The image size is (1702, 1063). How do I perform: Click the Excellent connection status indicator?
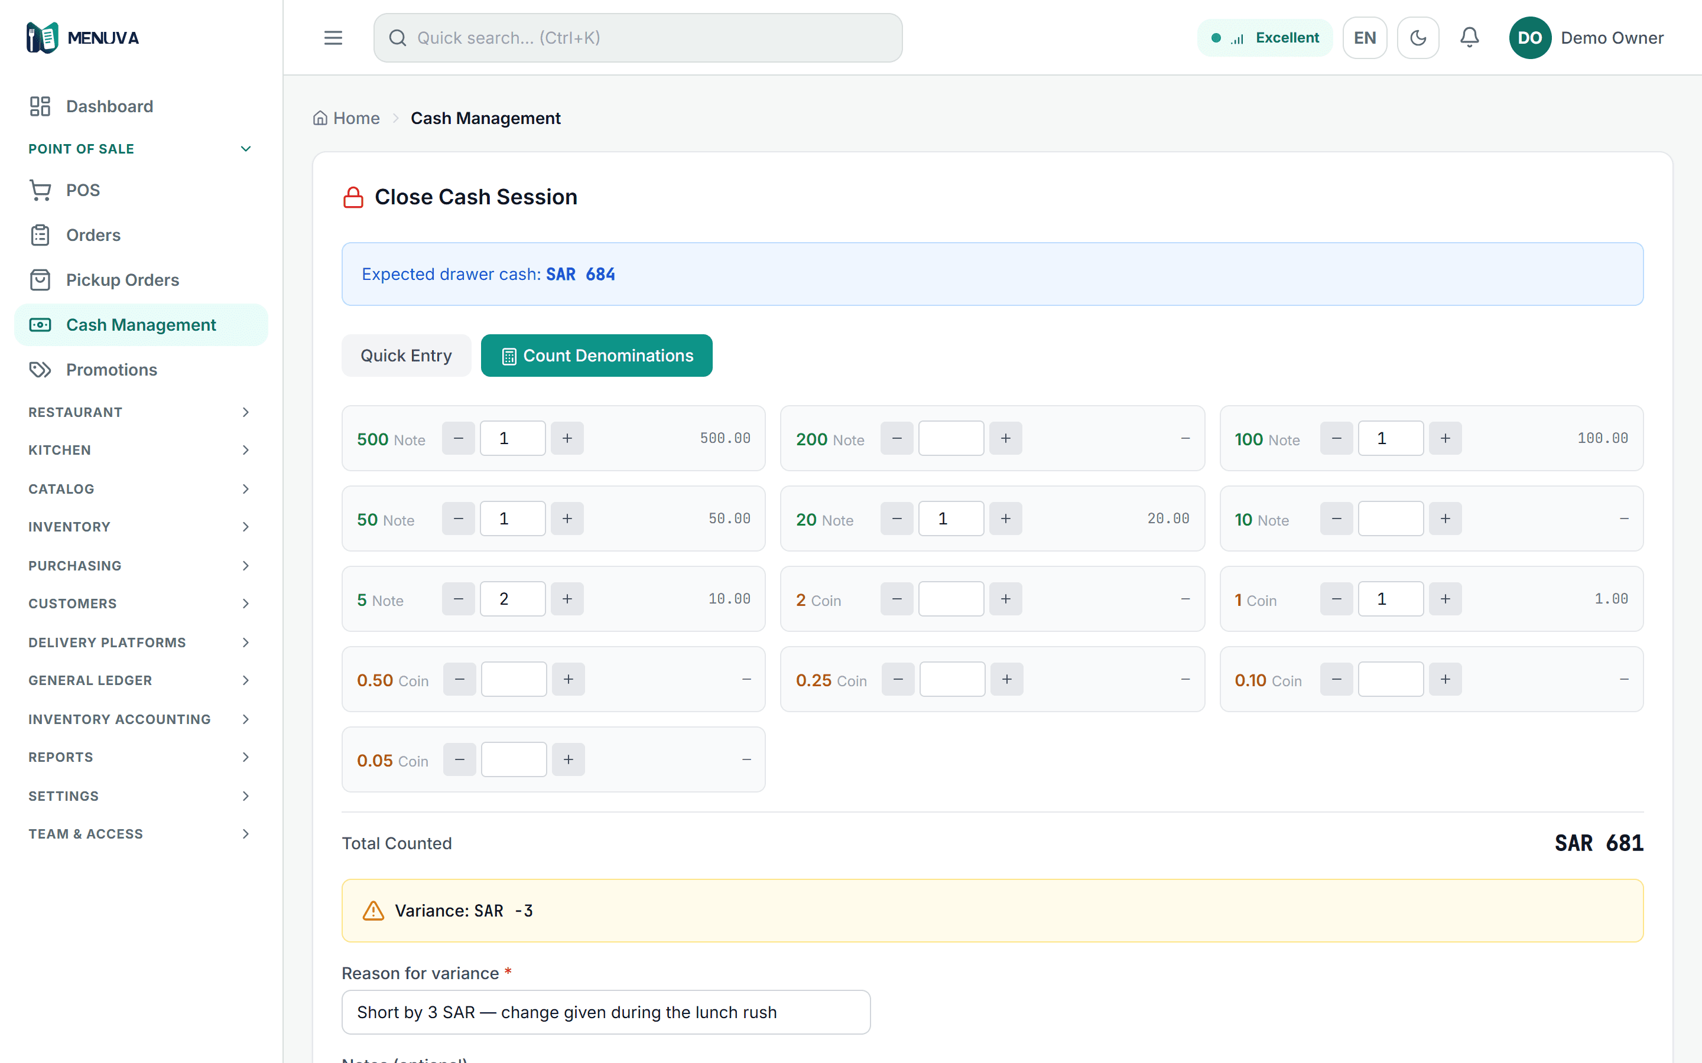point(1265,37)
